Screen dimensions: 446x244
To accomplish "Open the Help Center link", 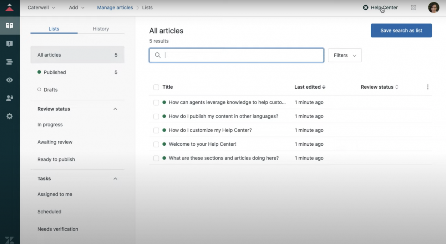I will pos(384,7).
